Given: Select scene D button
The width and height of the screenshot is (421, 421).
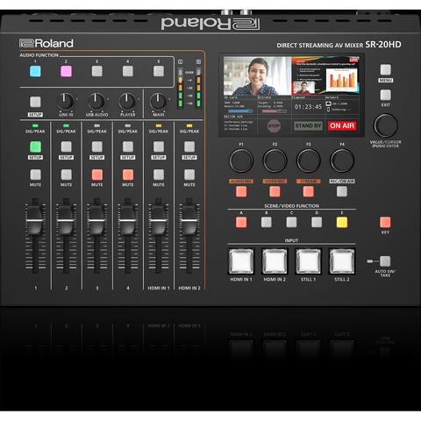Looking at the screenshot, I should pos(317,222).
